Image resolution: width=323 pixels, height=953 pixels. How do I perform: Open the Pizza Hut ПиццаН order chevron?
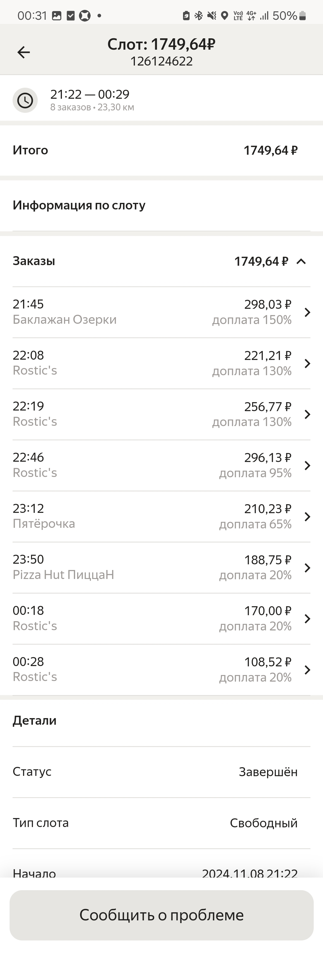(307, 568)
